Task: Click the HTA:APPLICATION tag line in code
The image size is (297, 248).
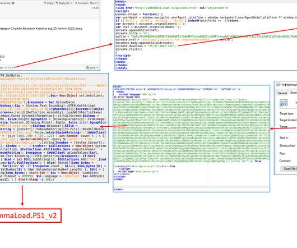Action: click(x=177, y=89)
